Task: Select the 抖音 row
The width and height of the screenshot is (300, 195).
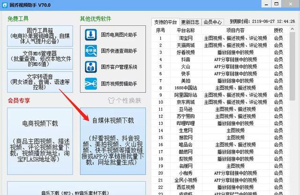Action: point(220,60)
